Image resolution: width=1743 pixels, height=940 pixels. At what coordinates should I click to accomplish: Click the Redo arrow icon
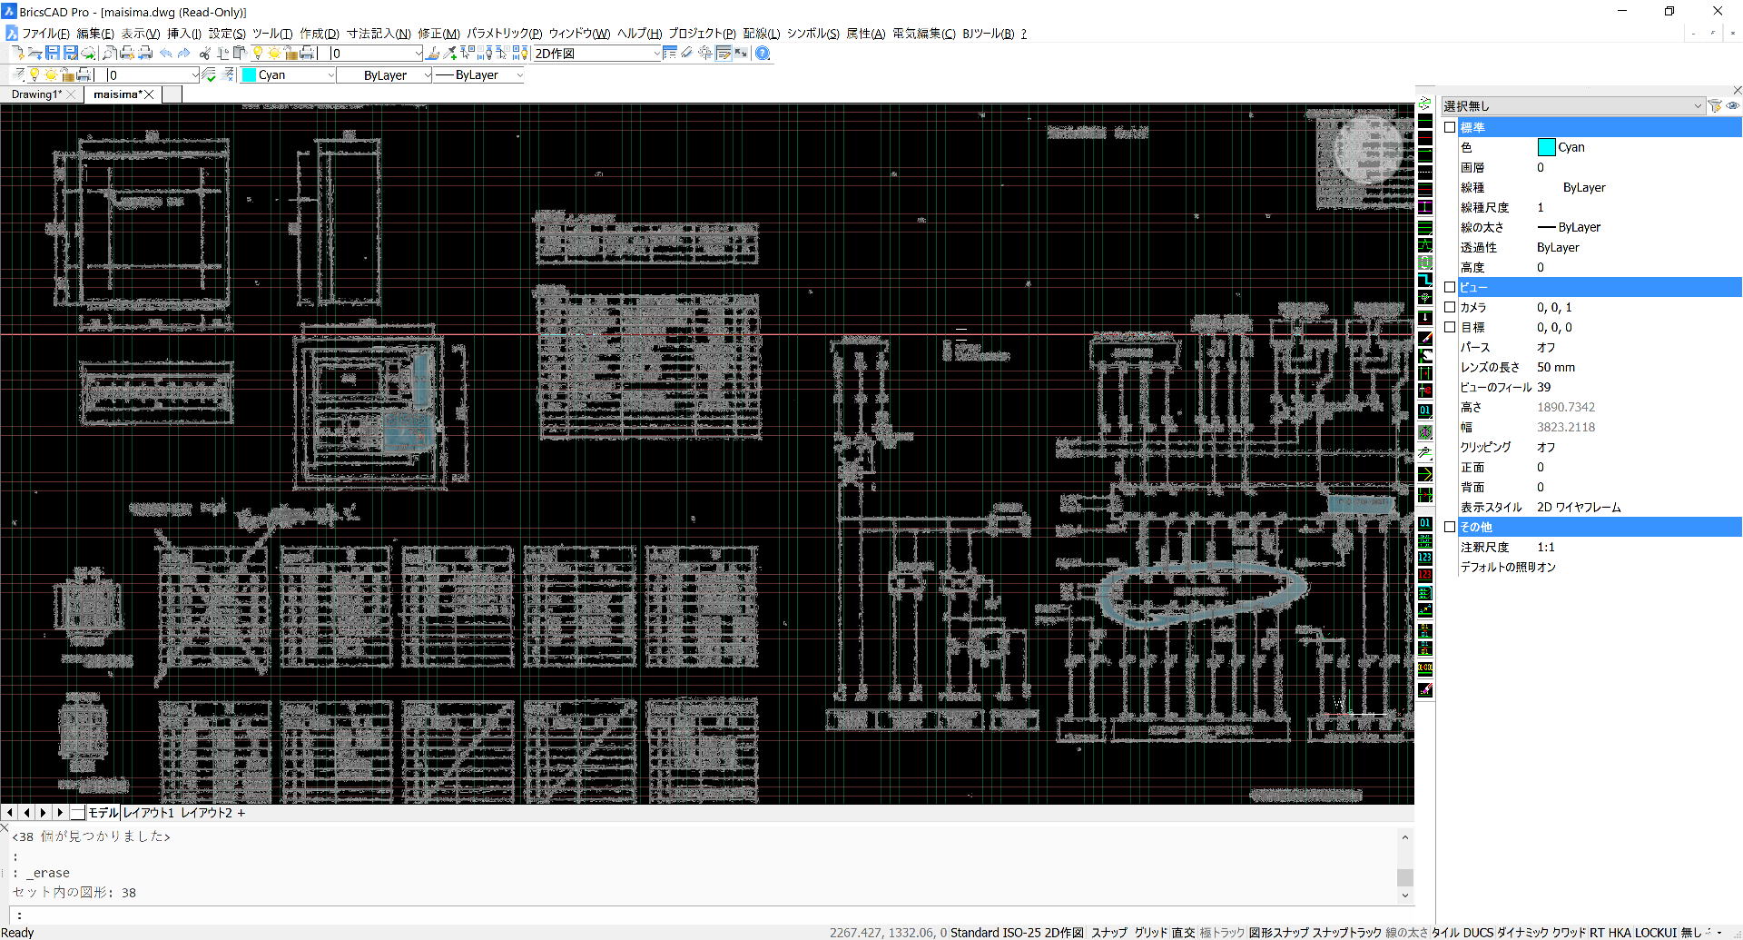[x=183, y=54]
